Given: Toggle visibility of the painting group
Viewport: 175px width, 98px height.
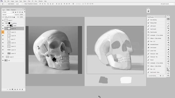Looking at the screenshot, I should click(3, 23).
